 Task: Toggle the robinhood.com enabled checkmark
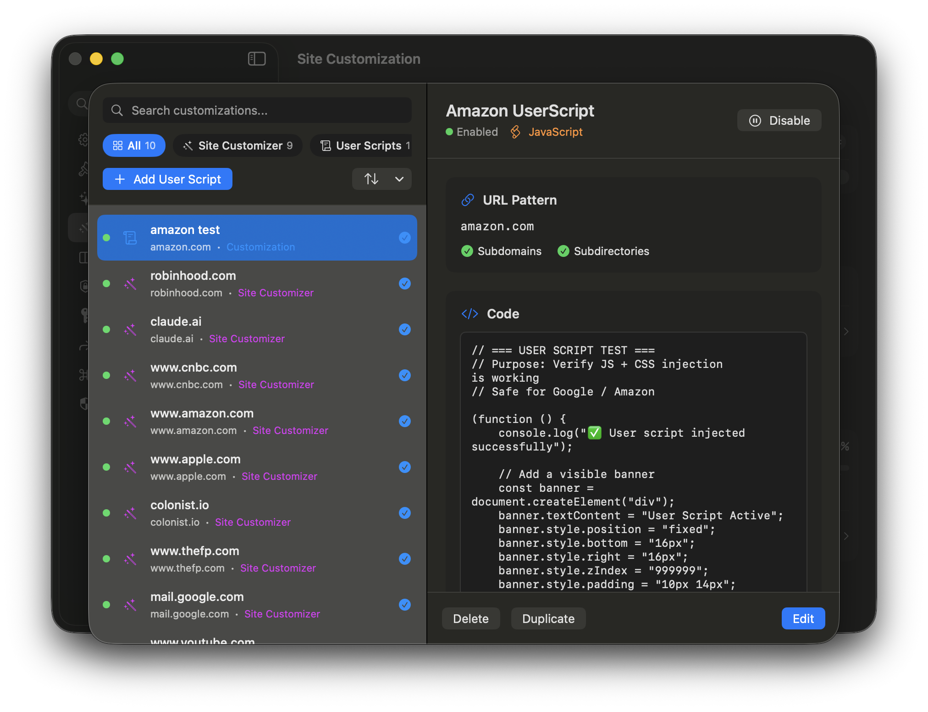[x=404, y=284]
